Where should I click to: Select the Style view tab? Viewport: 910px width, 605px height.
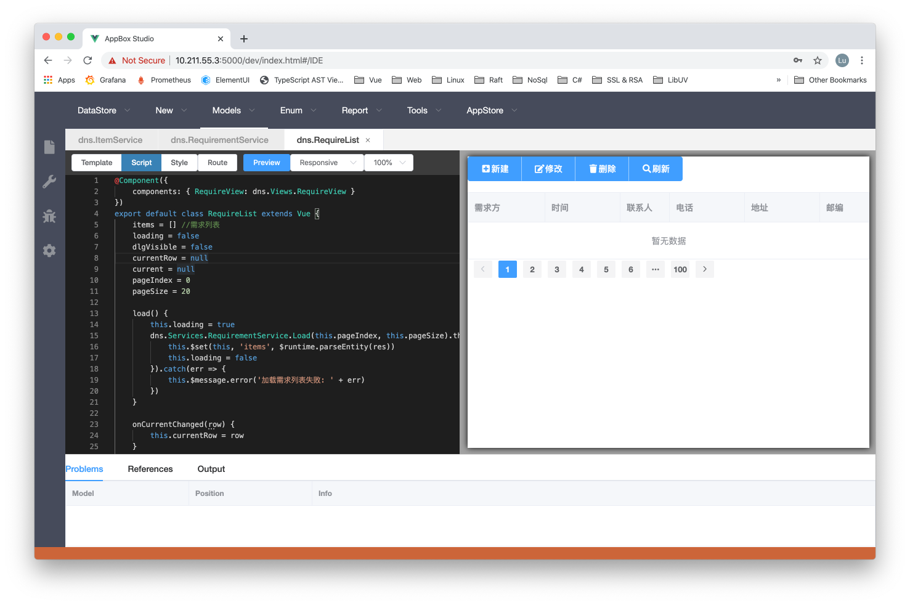179,163
